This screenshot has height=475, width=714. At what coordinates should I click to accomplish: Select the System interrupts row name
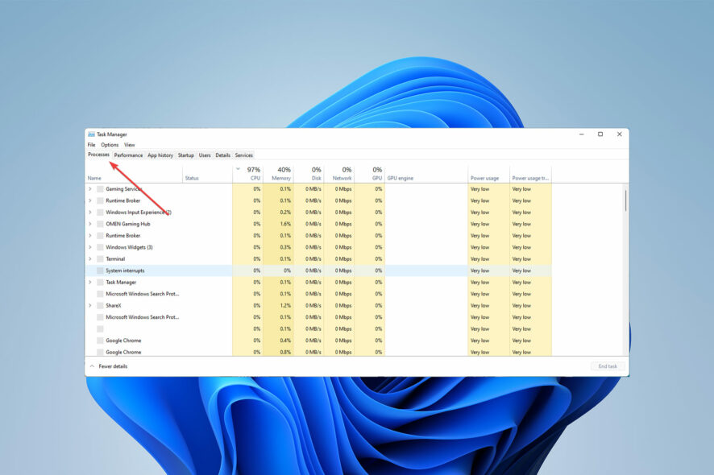(125, 271)
